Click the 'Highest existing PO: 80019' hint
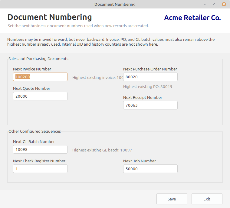 click(148, 87)
